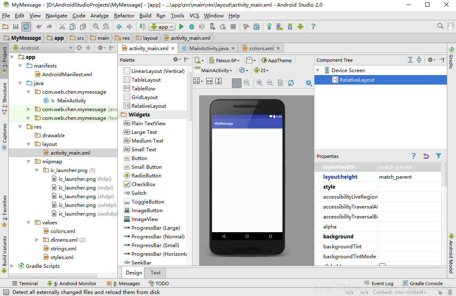456x296 pixels.
Task: Refresh the layout preview
Action: click(x=291, y=83)
